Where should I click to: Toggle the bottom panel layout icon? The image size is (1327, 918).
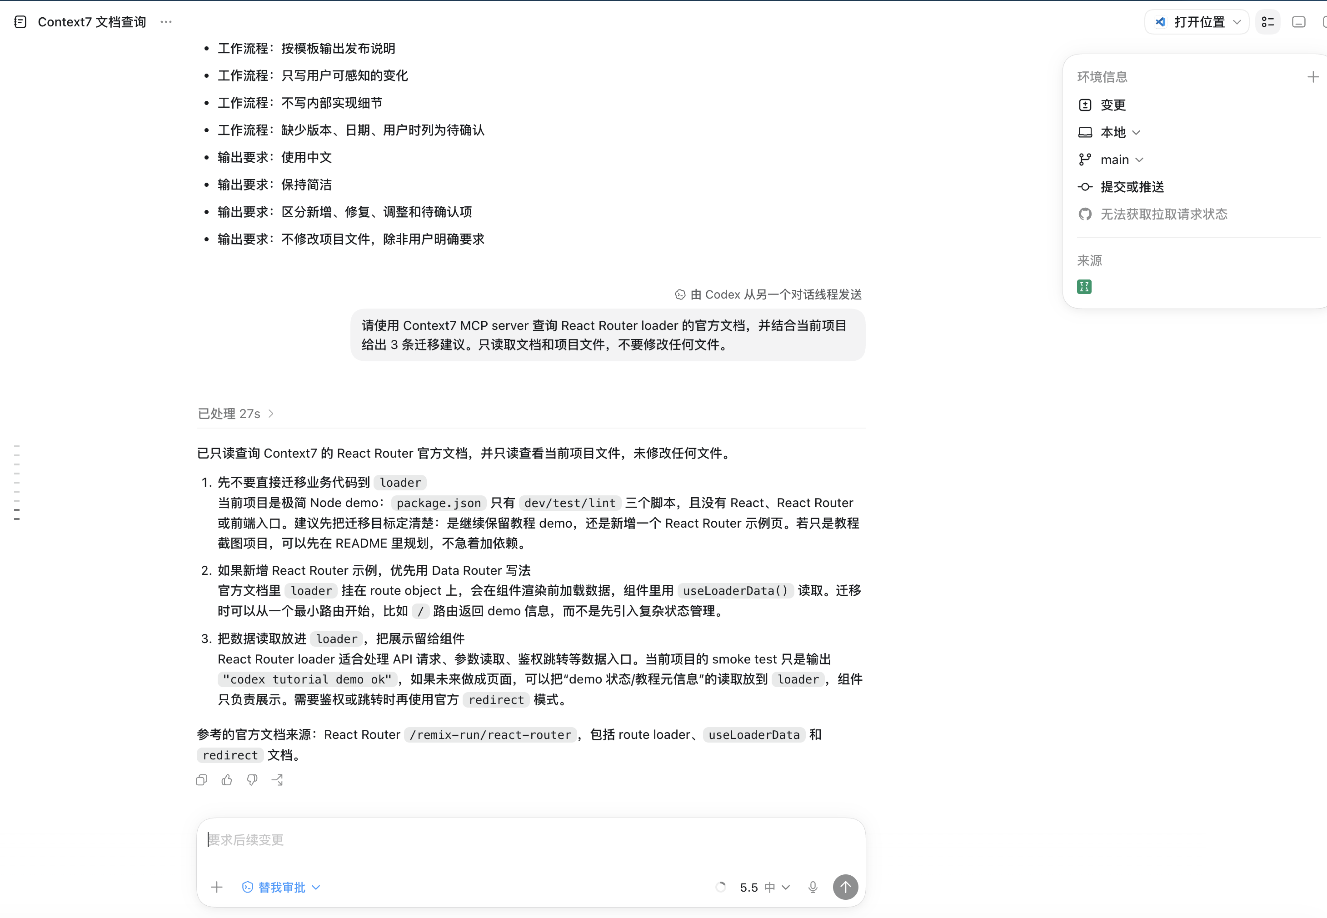pyautogui.click(x=1299, y=22)
